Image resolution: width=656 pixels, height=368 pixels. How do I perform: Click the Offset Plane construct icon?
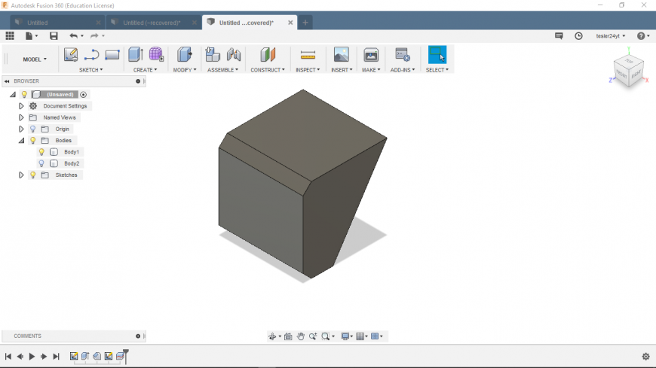click(268, 54)
